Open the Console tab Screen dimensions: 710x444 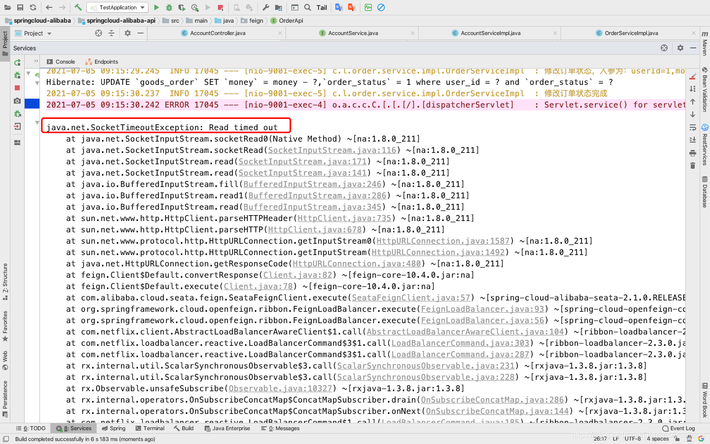[x=61, y=62]
